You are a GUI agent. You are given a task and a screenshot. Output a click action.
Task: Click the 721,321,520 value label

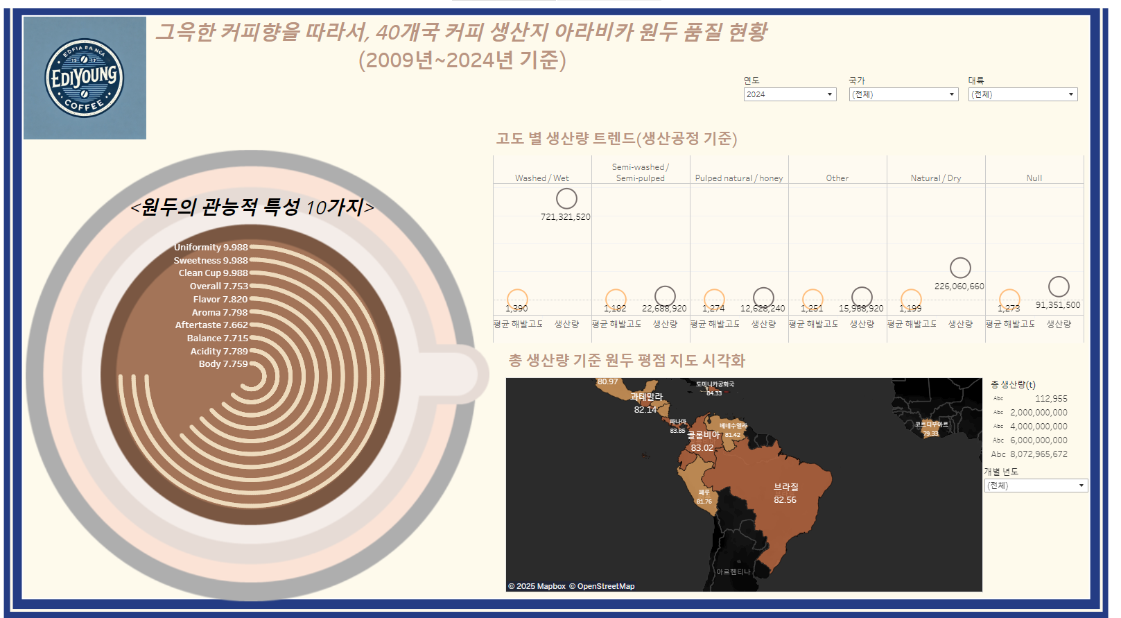coord(566,217)
